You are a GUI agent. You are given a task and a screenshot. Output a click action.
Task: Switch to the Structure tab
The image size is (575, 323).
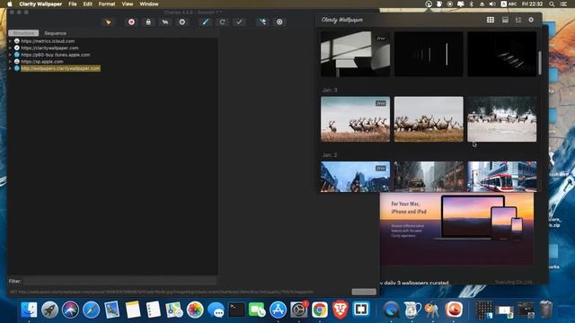[x=23, y=33]
